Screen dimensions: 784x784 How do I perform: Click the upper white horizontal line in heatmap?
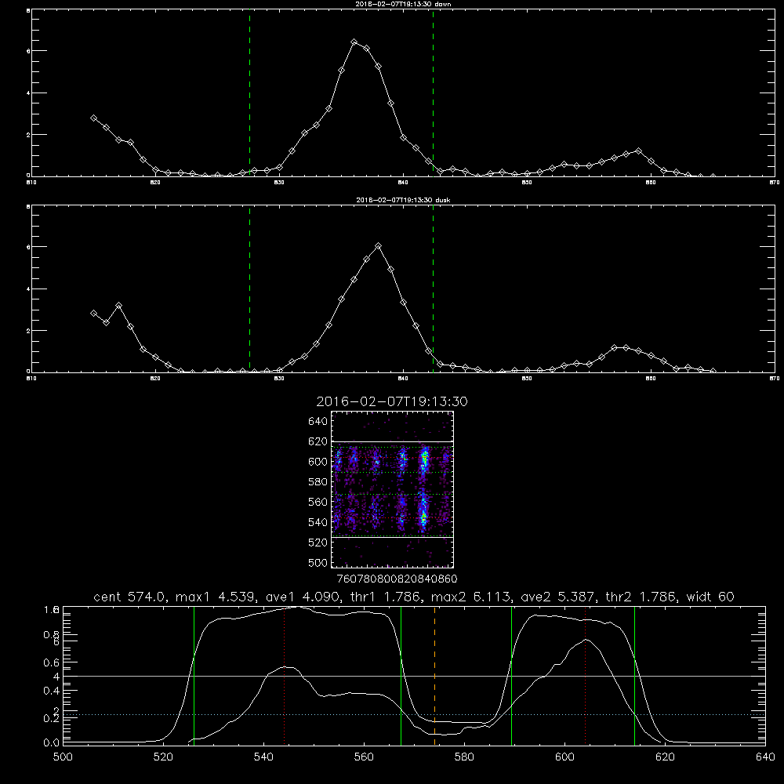(393, 441)
